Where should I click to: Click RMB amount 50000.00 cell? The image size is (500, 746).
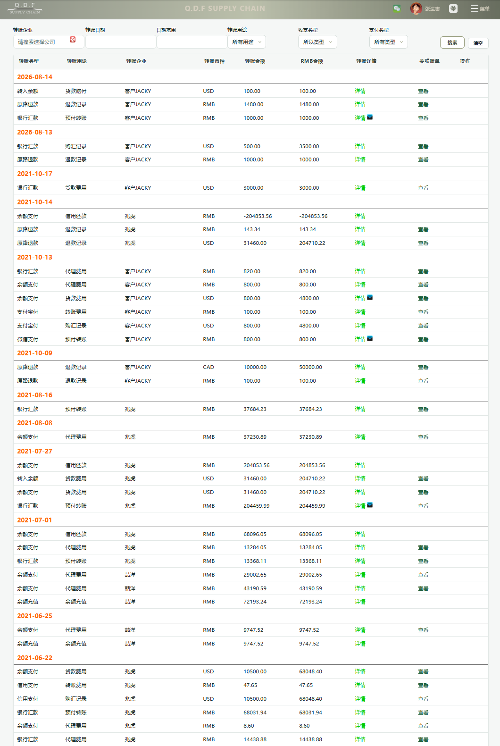click(310, 367)
